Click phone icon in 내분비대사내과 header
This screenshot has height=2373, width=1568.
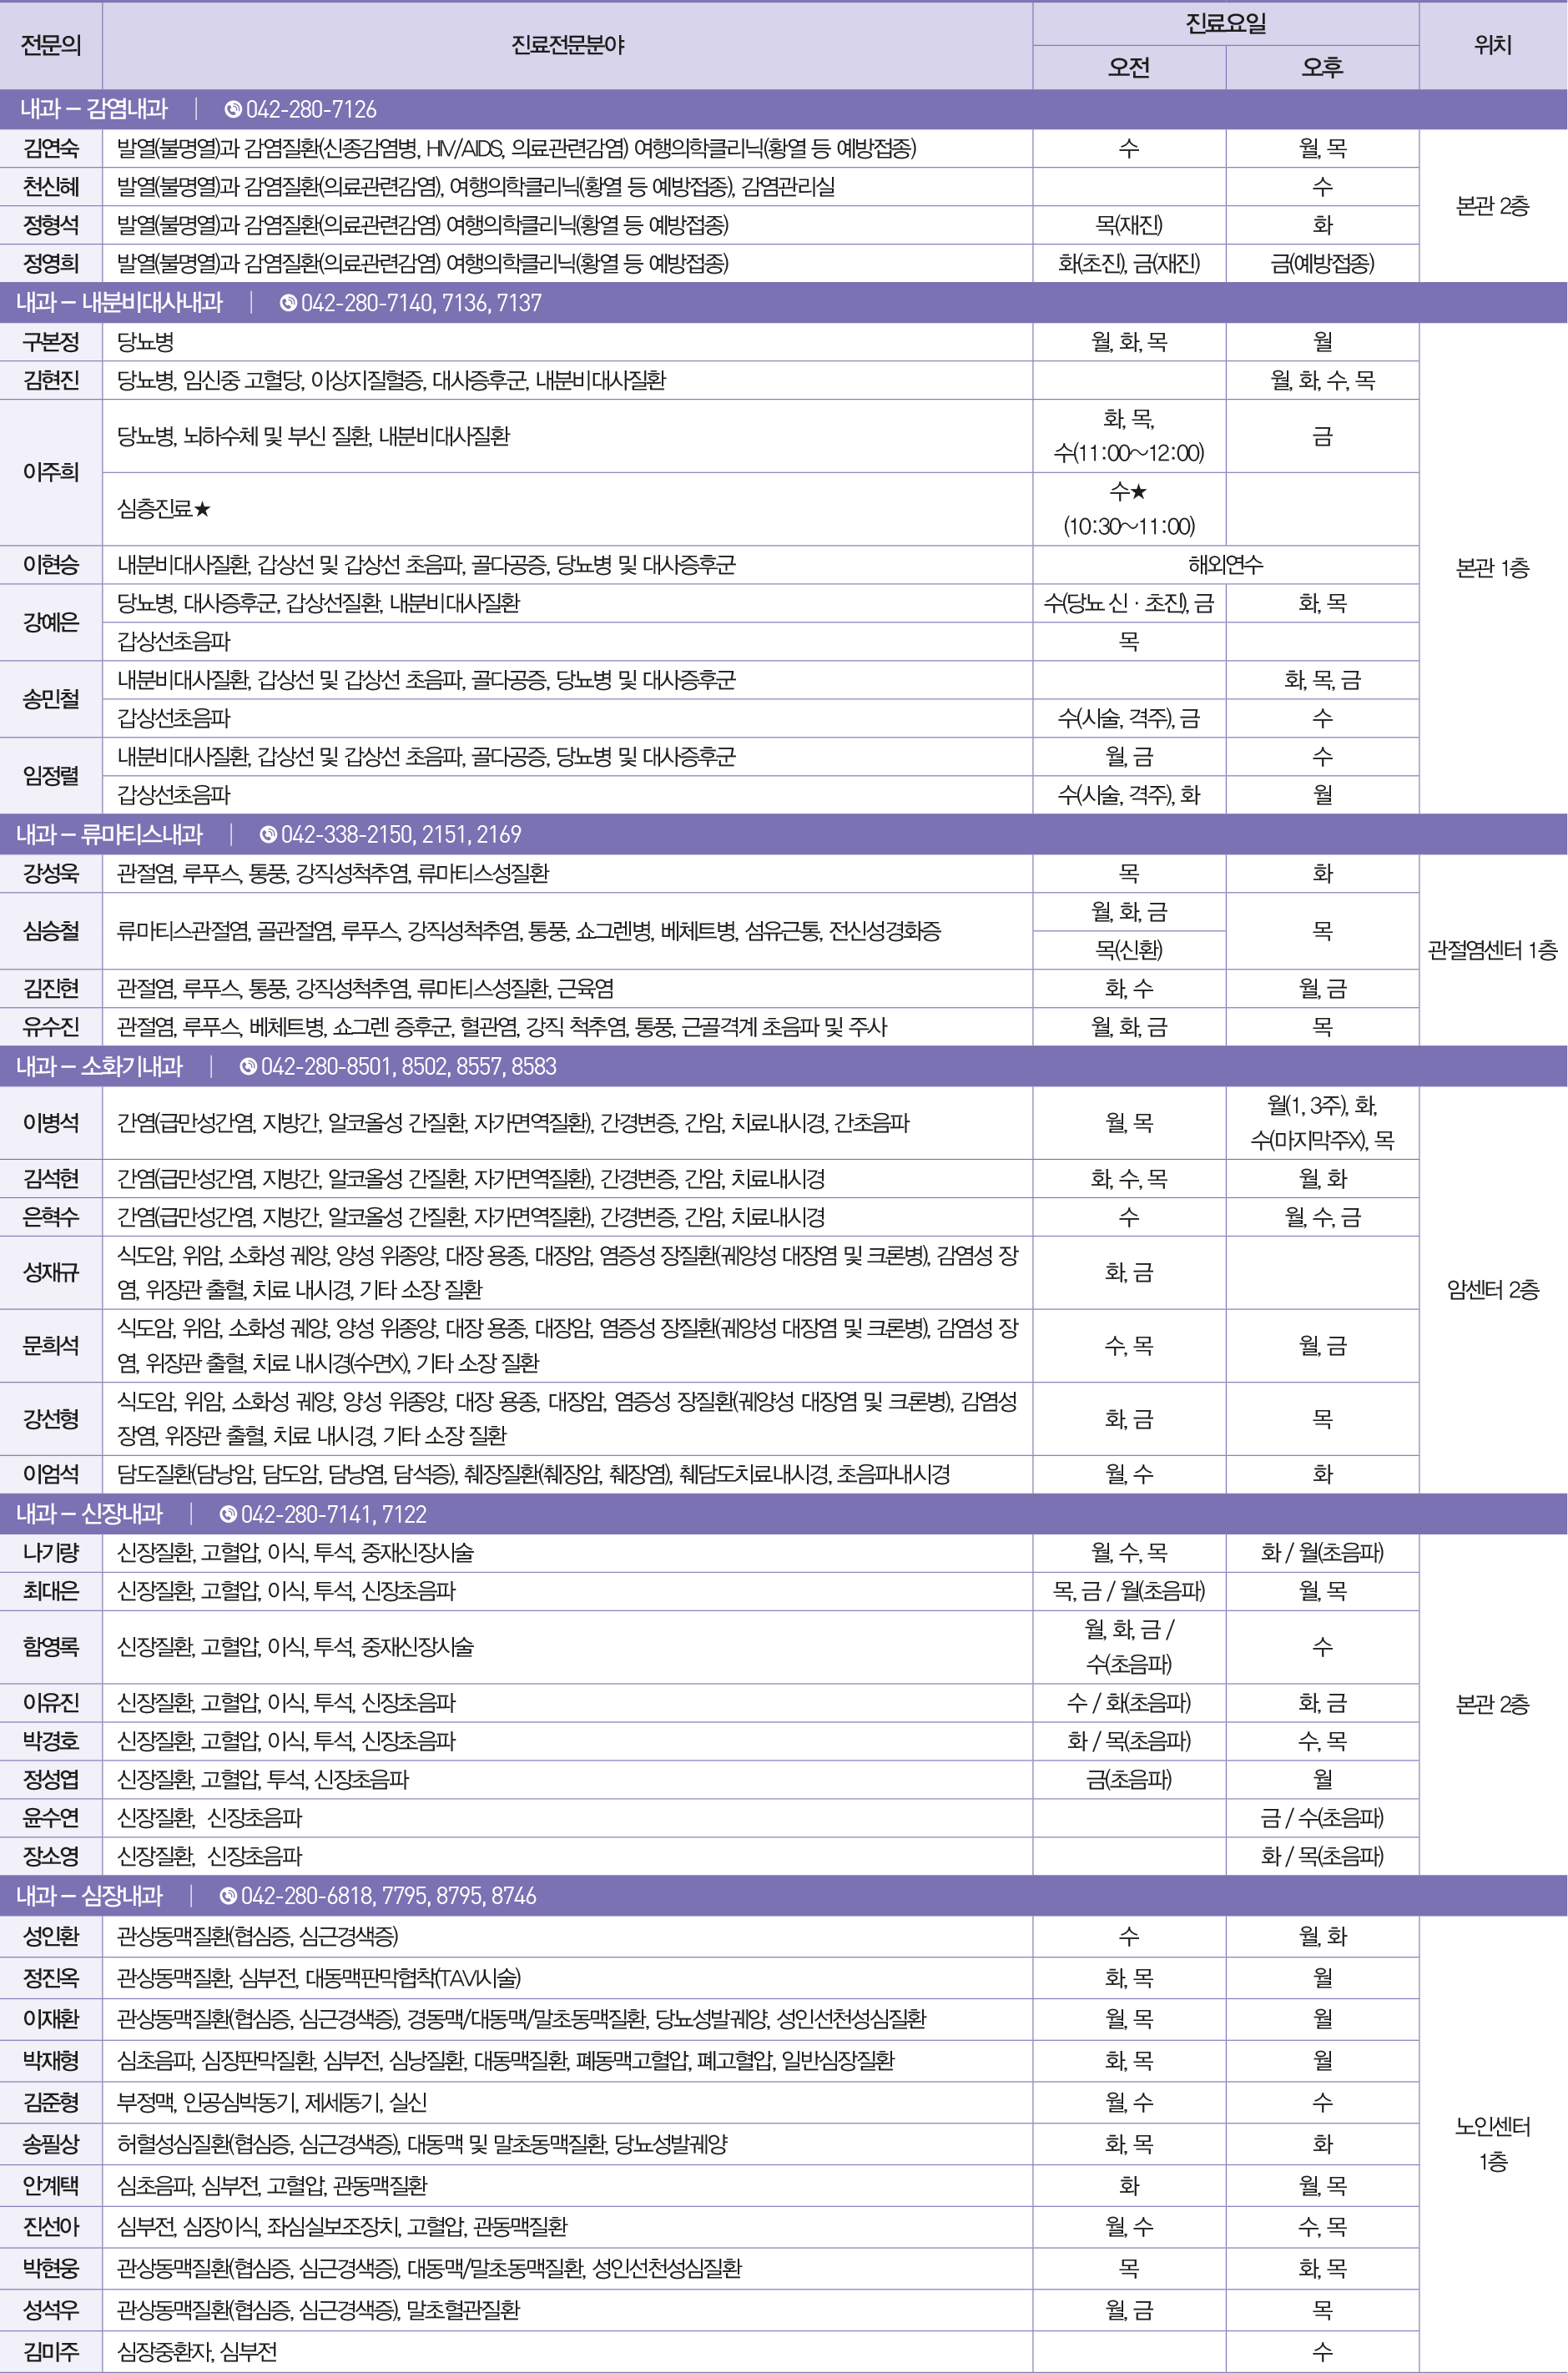pyautogui.click(x=288, y=303)
